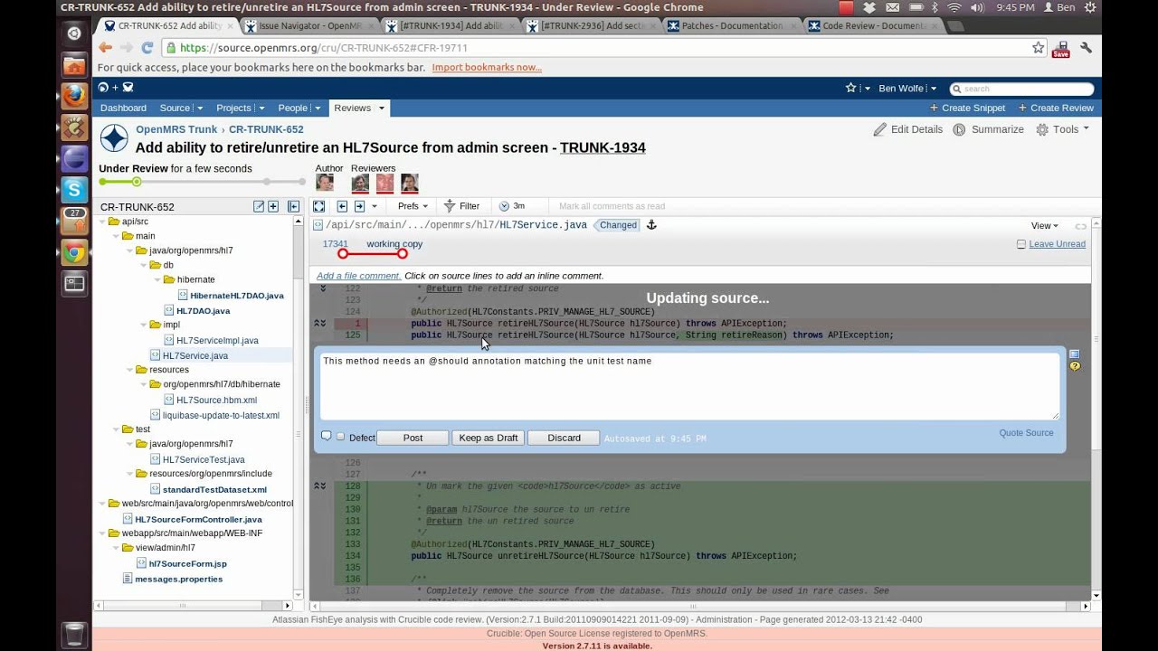Open Firefox from the Ubuntu launcher
Image resolution: width=1158 pixels, height=651 pixels.
[74, 96]
